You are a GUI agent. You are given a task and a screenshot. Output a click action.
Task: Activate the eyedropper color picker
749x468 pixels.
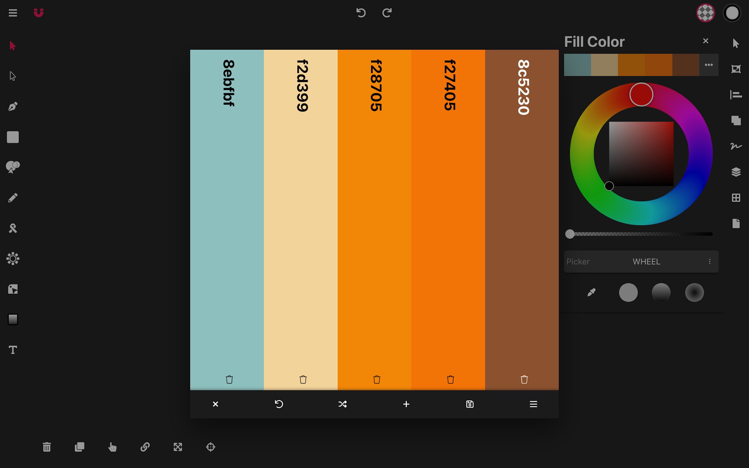pyautogui.click(x=591, y=292)
